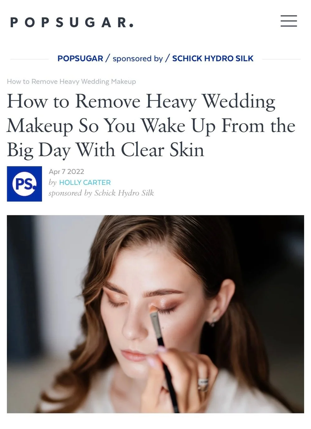Click the period dot of the POPSUGAR logo
The image size is (311, 429).
131,26
